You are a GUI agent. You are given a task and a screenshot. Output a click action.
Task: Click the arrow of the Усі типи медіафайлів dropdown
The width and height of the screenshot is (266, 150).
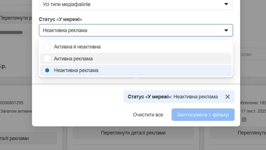tap(226, 4)
